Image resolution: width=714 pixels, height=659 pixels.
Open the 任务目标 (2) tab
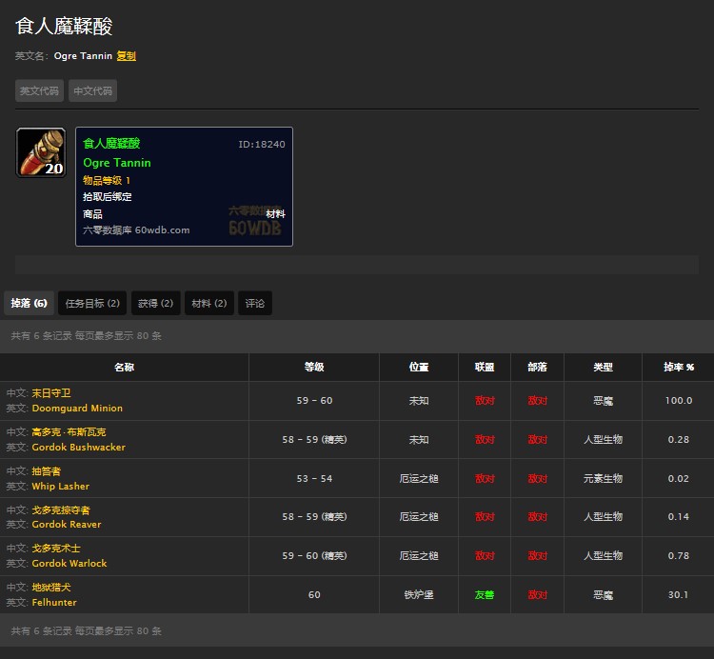[x=92, y=304]
